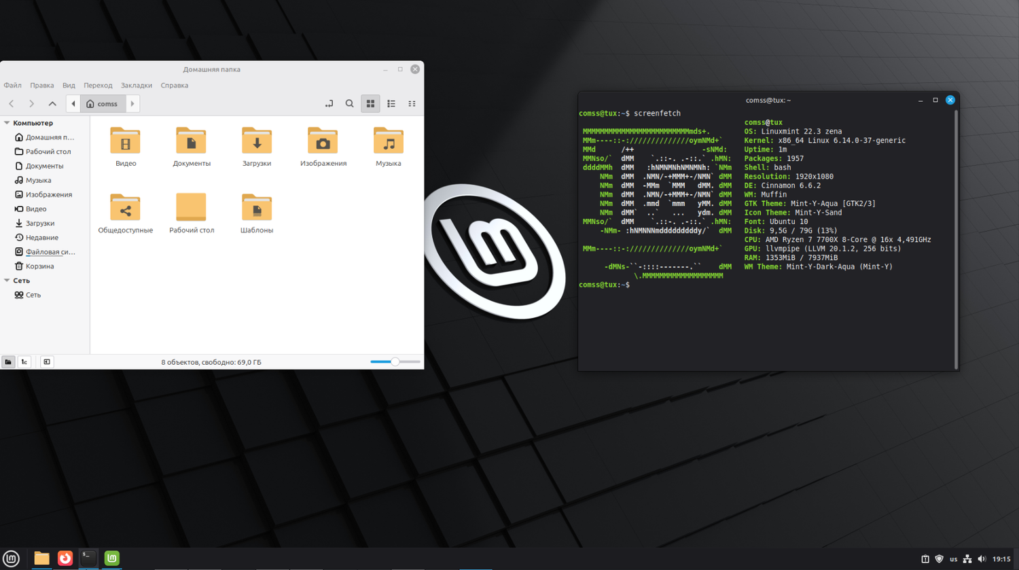Click the status text '8 объектов, свободно: 69,0 ГБ'

[x=211, y=362]
